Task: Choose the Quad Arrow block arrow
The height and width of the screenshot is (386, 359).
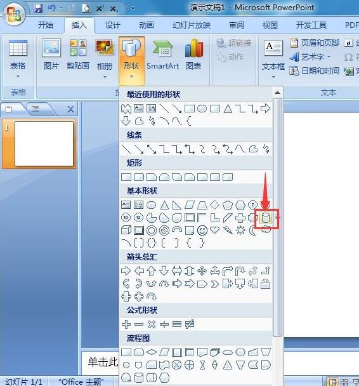Action: click(202, 271)
